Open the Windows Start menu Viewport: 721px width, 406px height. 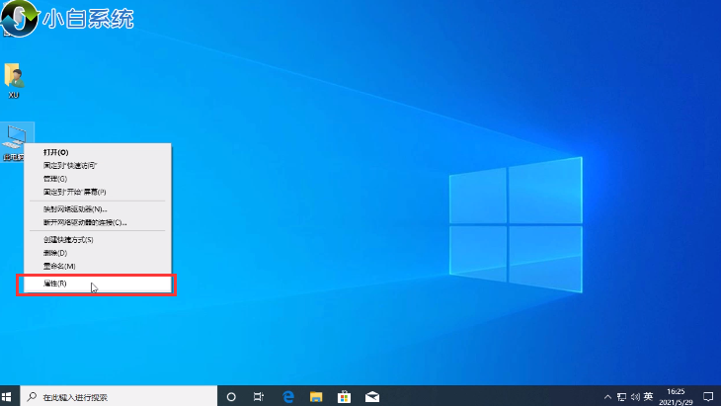[7, 396]
